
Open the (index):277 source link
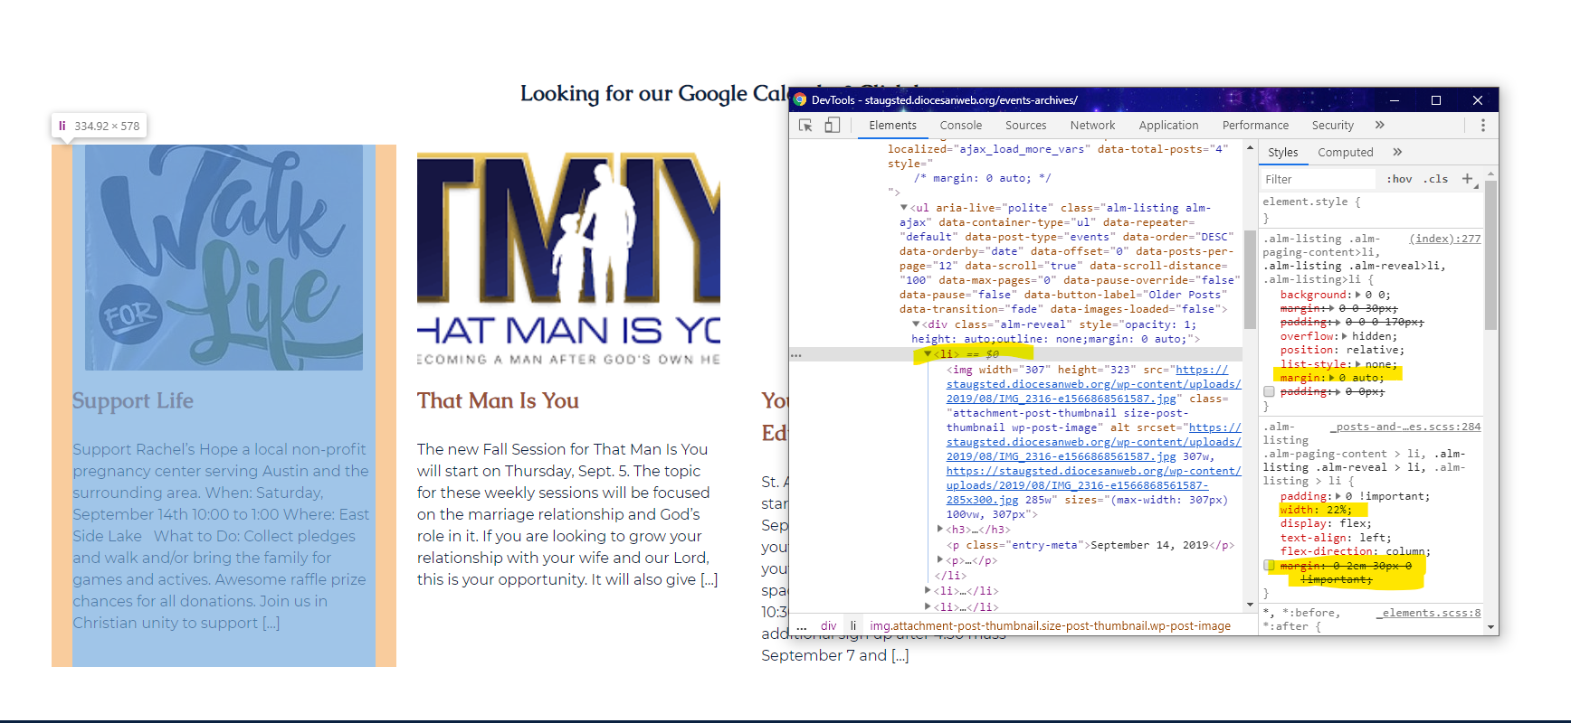pos(1444,239)
